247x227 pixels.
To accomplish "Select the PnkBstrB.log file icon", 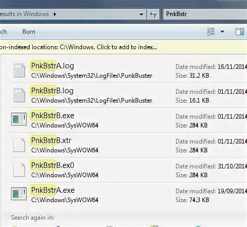I will point(19,95).
